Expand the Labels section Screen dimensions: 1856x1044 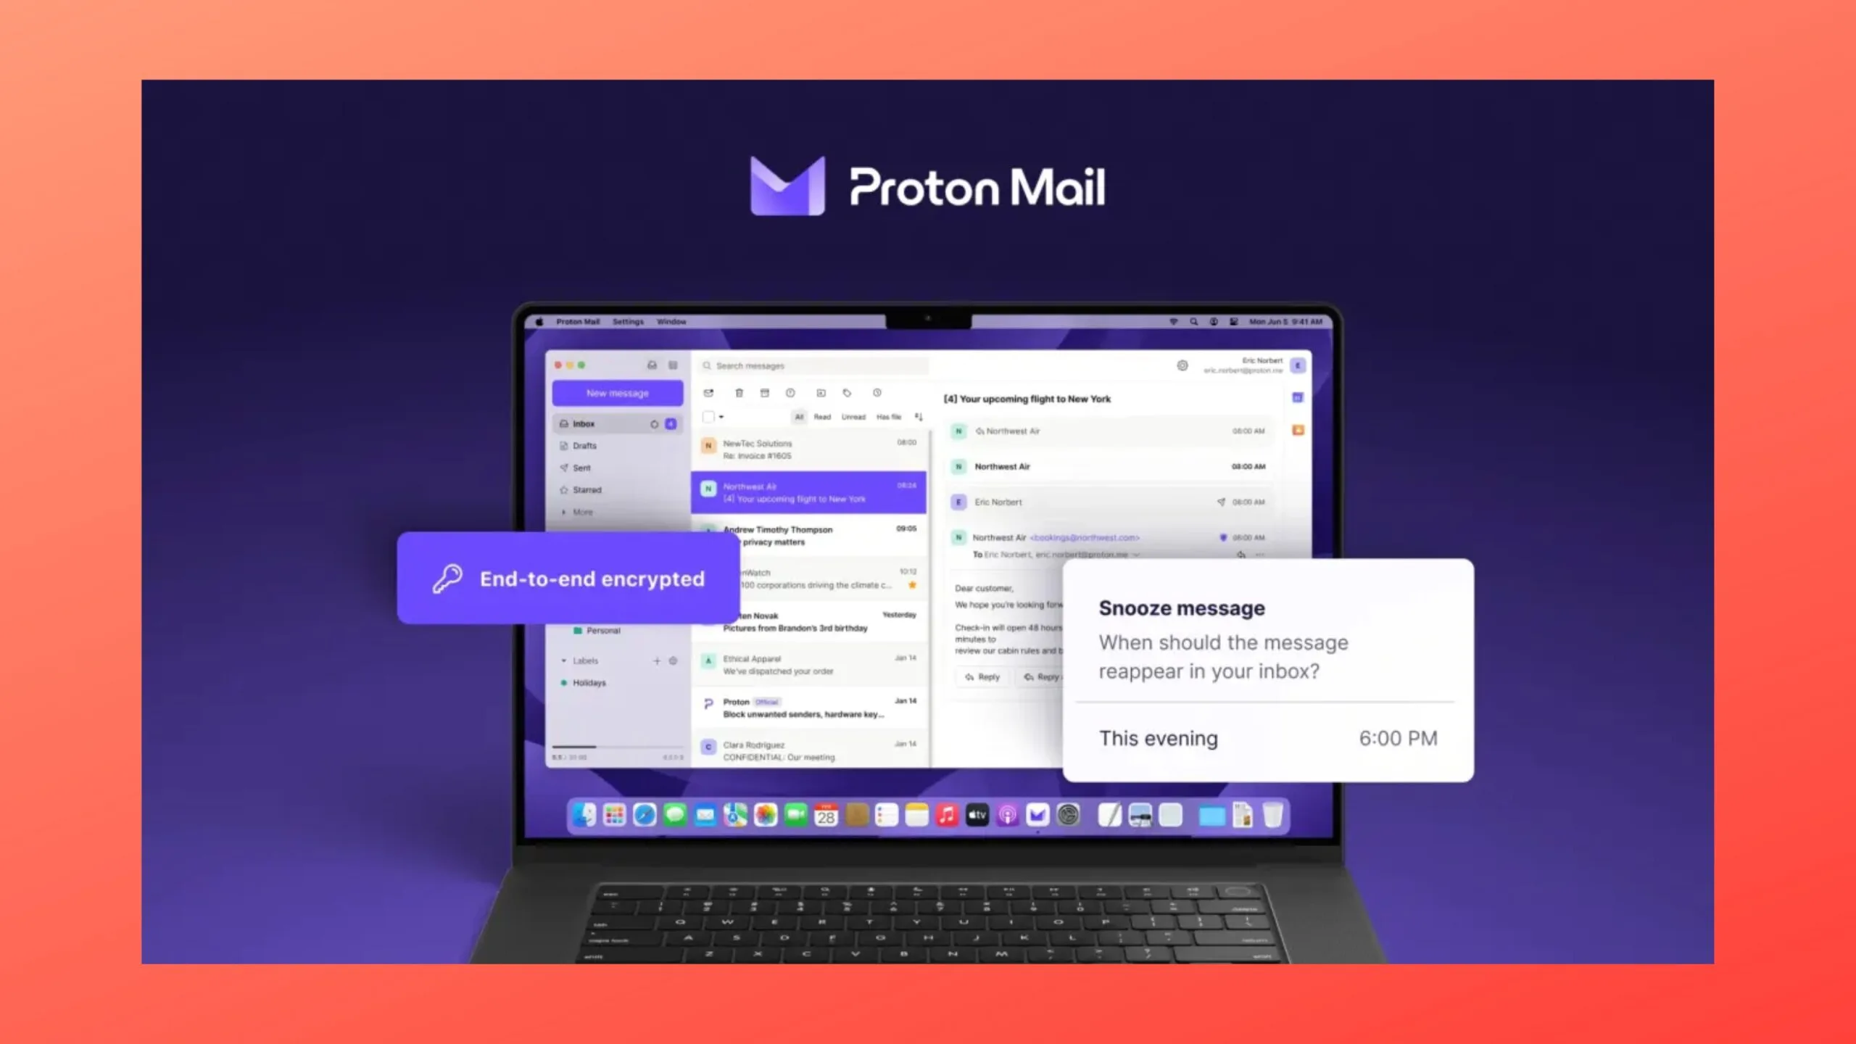[x=563, y=659]
